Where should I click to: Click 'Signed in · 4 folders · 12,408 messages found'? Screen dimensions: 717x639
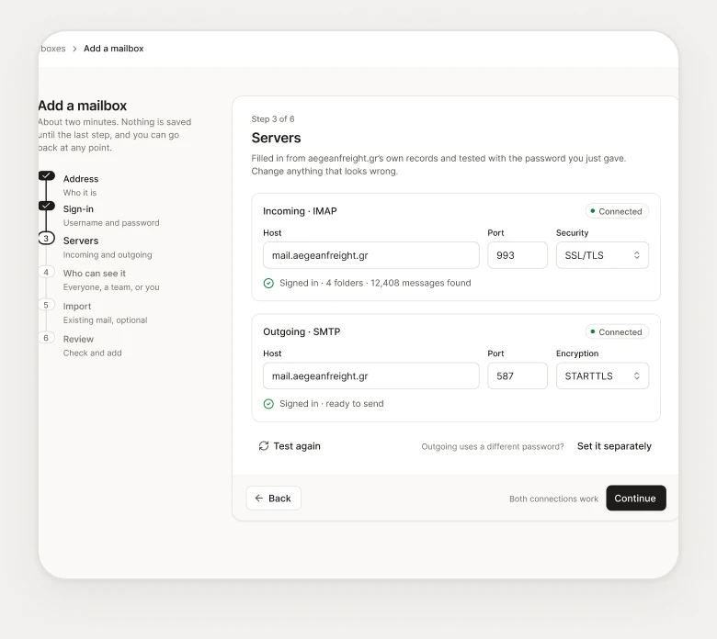pyautogui.click(x=375, y=283)
